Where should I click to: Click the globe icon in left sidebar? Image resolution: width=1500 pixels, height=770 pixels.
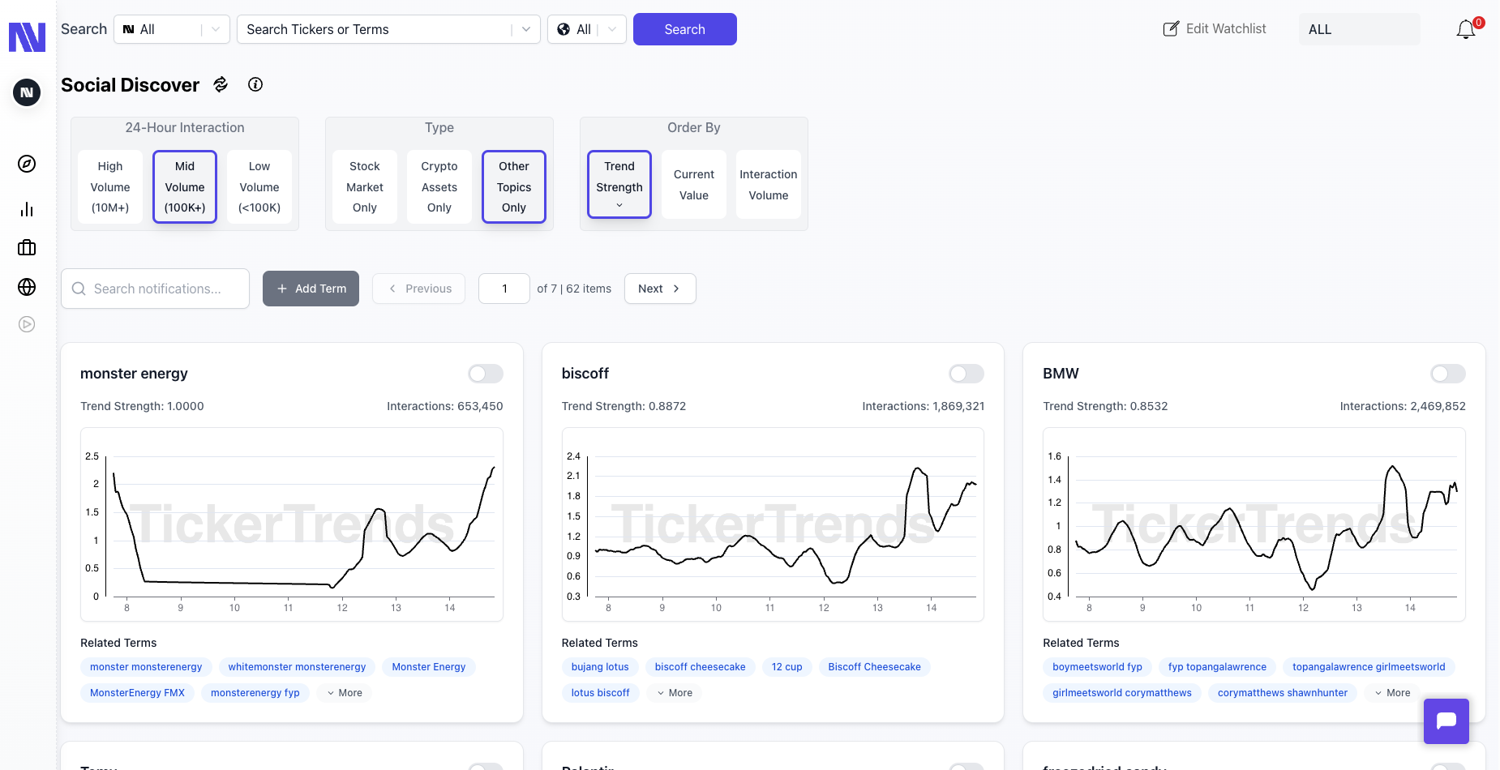[x=27, y=285]
